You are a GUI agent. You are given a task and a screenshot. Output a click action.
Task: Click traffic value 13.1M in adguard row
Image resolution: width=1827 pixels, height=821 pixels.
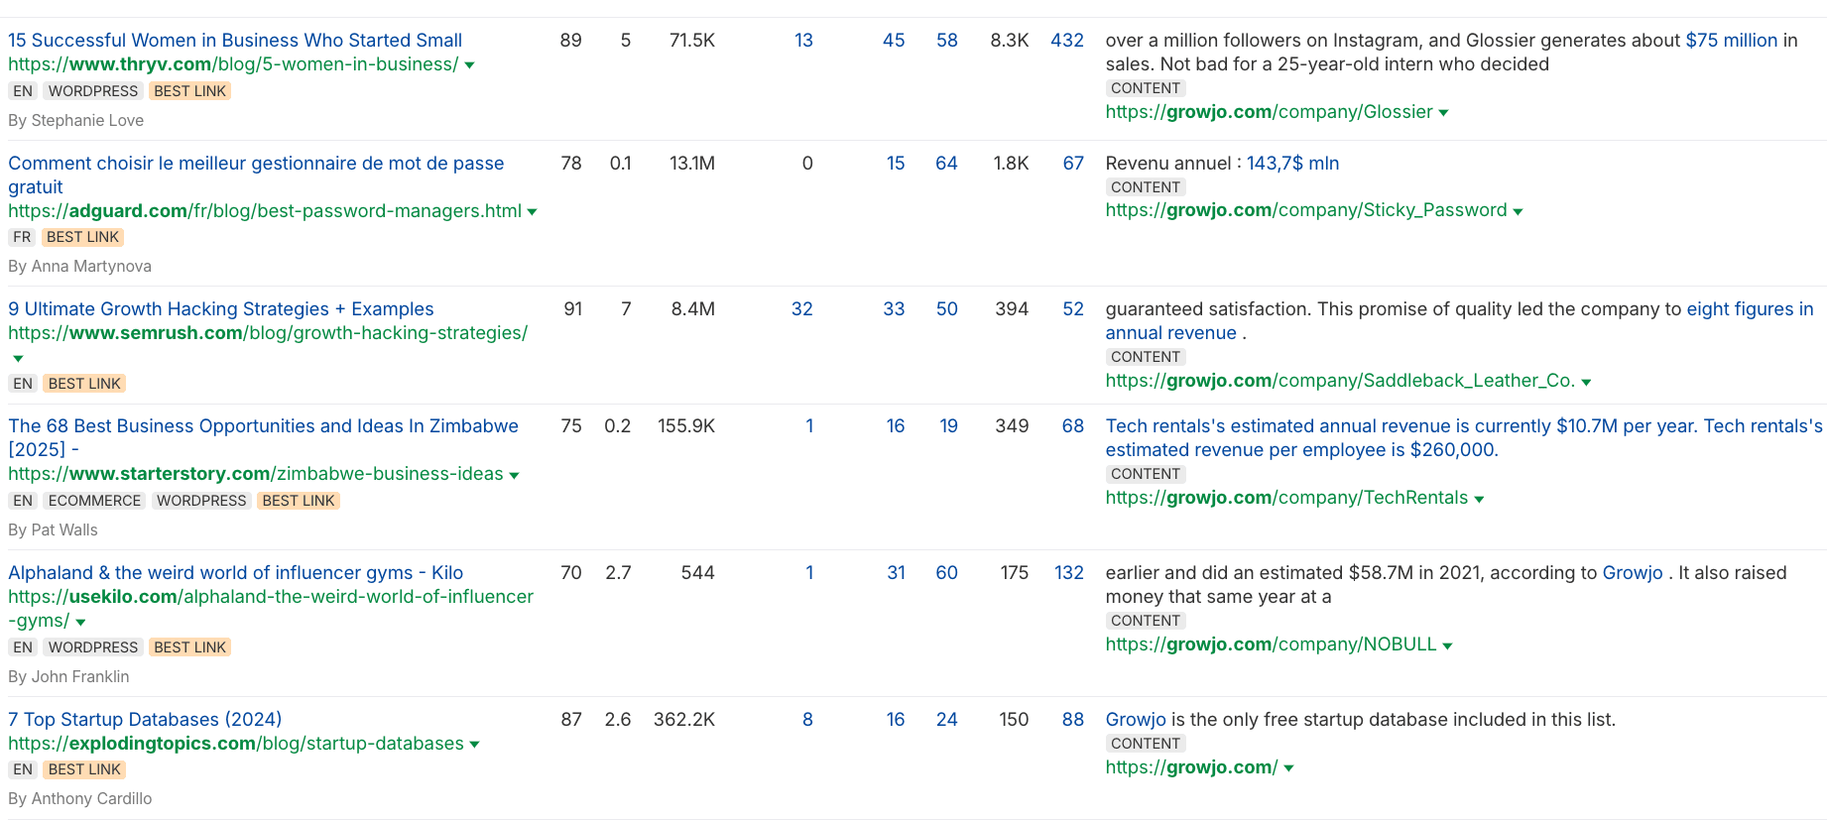pos(692,164)
